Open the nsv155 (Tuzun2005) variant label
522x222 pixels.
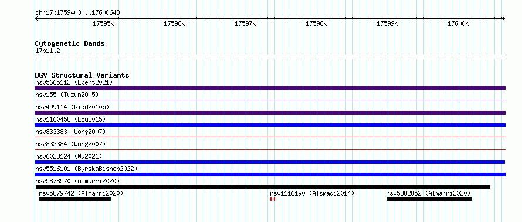pos(67,95)
